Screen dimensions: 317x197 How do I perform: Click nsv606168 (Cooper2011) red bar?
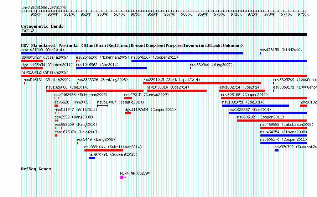264,98
